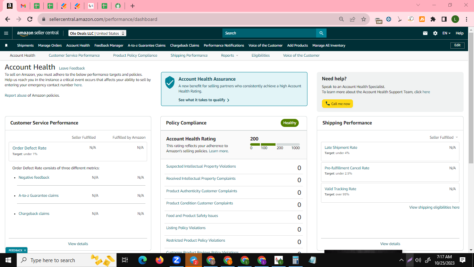
Task: Launch Firefox from the taskbar
Action: 160,260
